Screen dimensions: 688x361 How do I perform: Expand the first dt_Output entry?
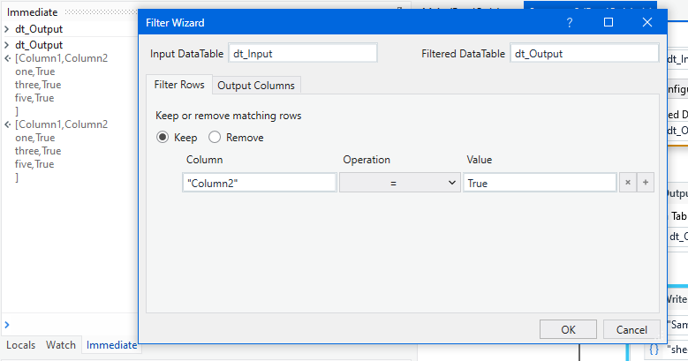point(7,29)
